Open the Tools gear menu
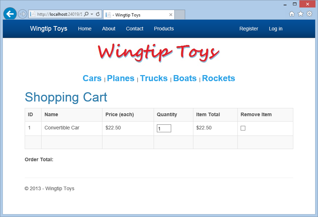The image size is (318, 217). [x=309, y=13]
